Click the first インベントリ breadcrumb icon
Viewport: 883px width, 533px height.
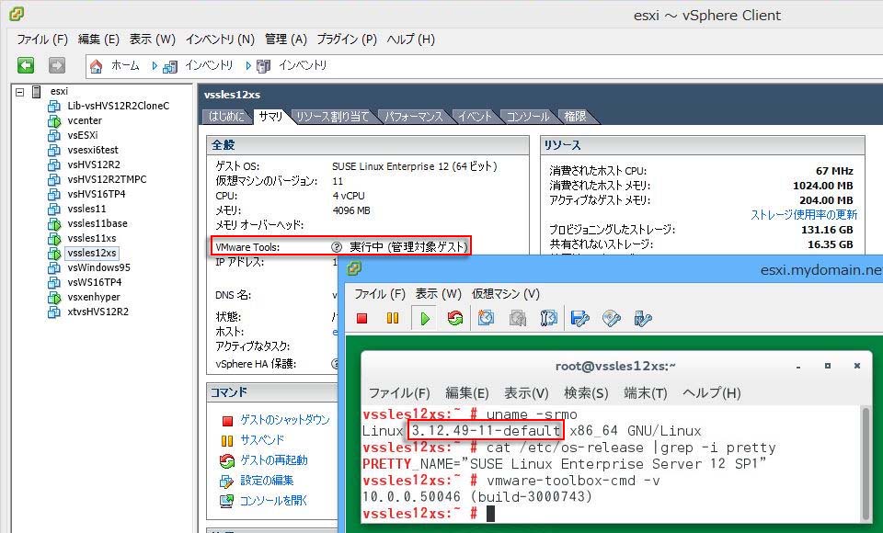pyautogui.click(x=170, y=66)
